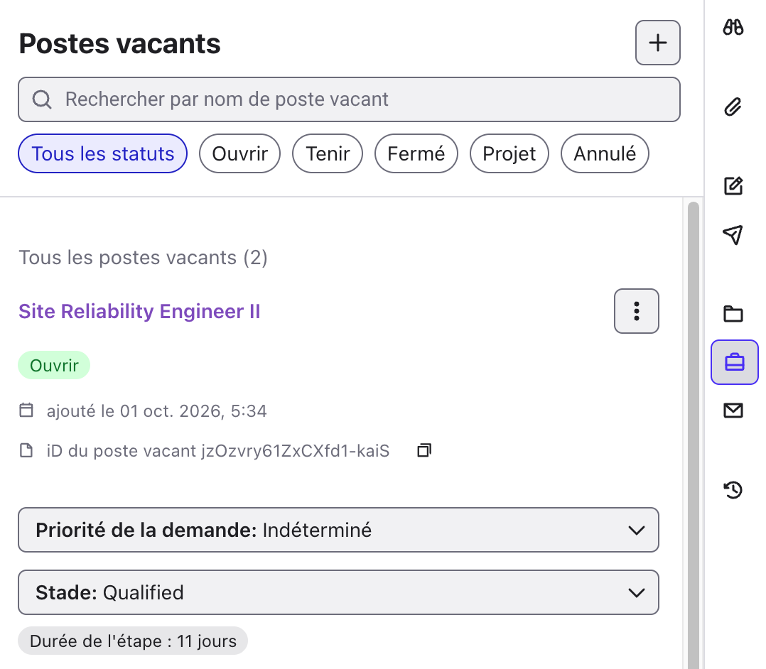766x669 pixels.
Task: Click the magnifier search icon
Action: (x=41, y=99)
